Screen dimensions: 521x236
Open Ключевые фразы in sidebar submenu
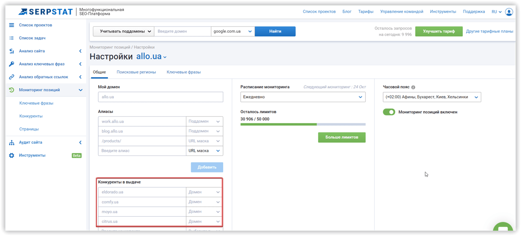tap(36, 103)
